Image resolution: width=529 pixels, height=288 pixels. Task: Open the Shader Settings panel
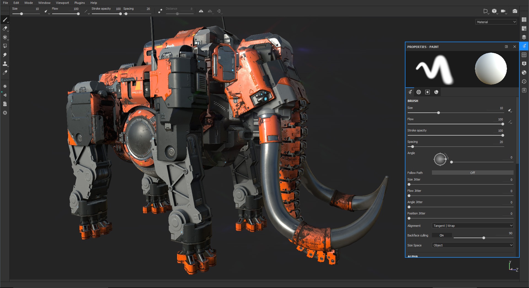tap(524, 72)
